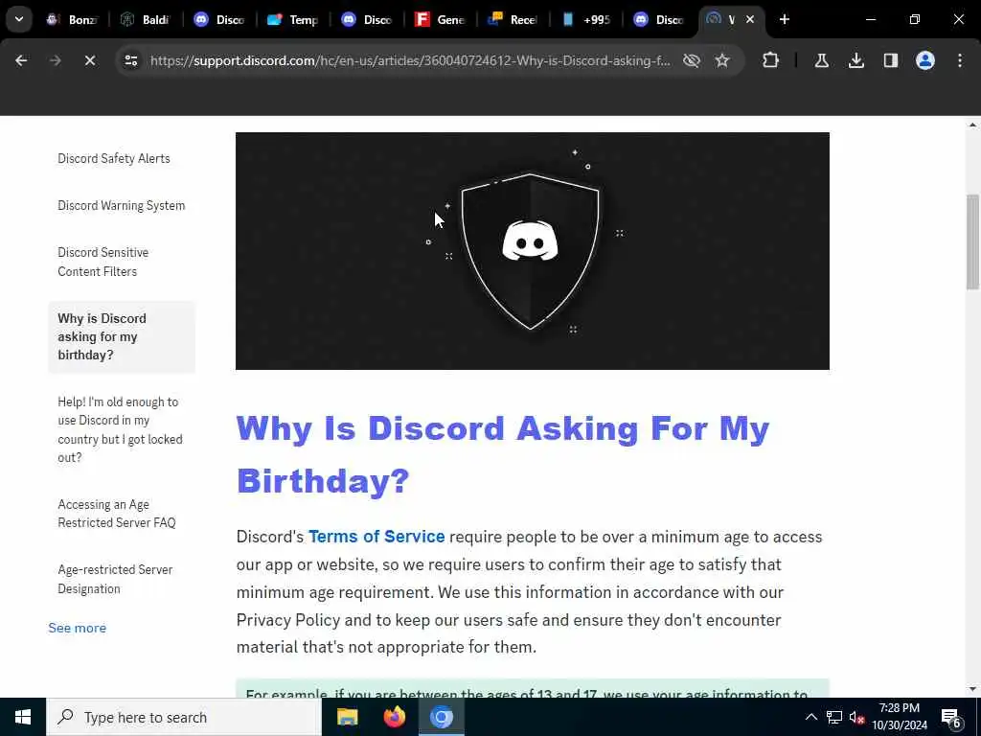Open the Windows Start menu
This screenshot has height=736, width=981.
click(23, 717)
